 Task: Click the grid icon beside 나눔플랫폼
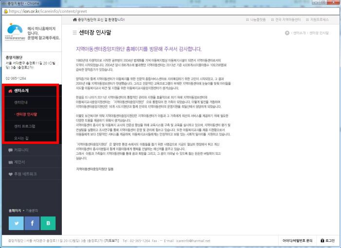247,20
